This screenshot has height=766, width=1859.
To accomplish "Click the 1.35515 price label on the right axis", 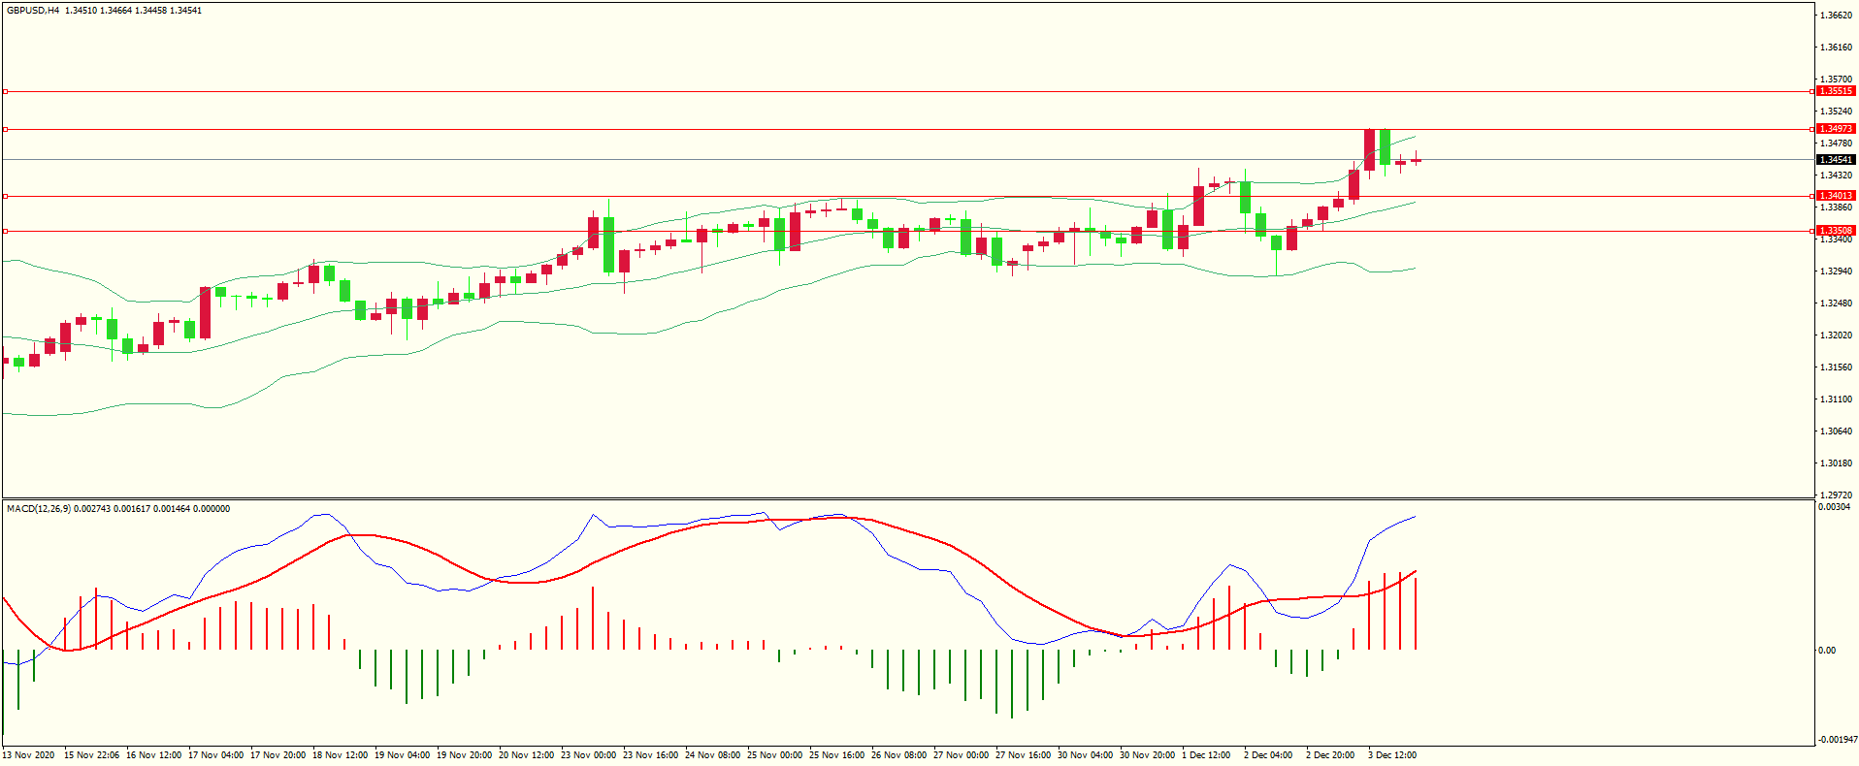I will pyautogui.click(x=1835, y=91).
